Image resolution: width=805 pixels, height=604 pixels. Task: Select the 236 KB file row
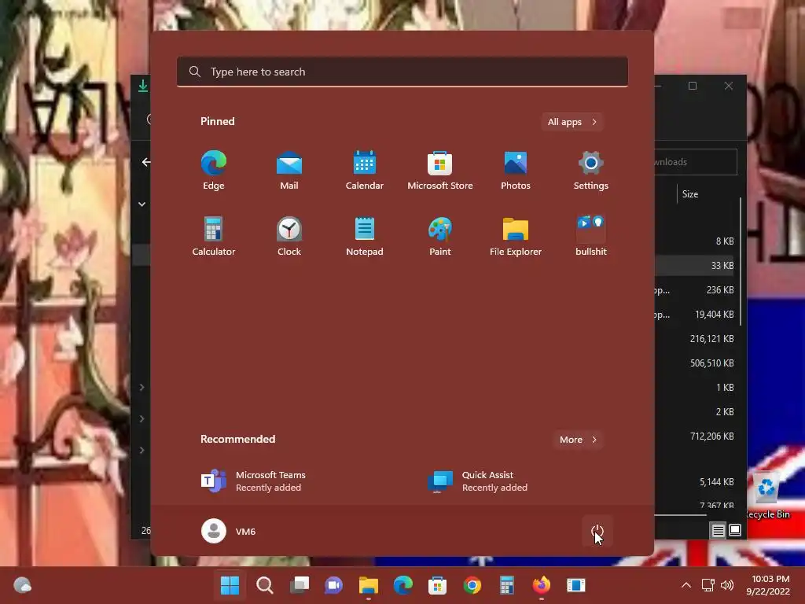pyautogui.click(x=694, y=289)
